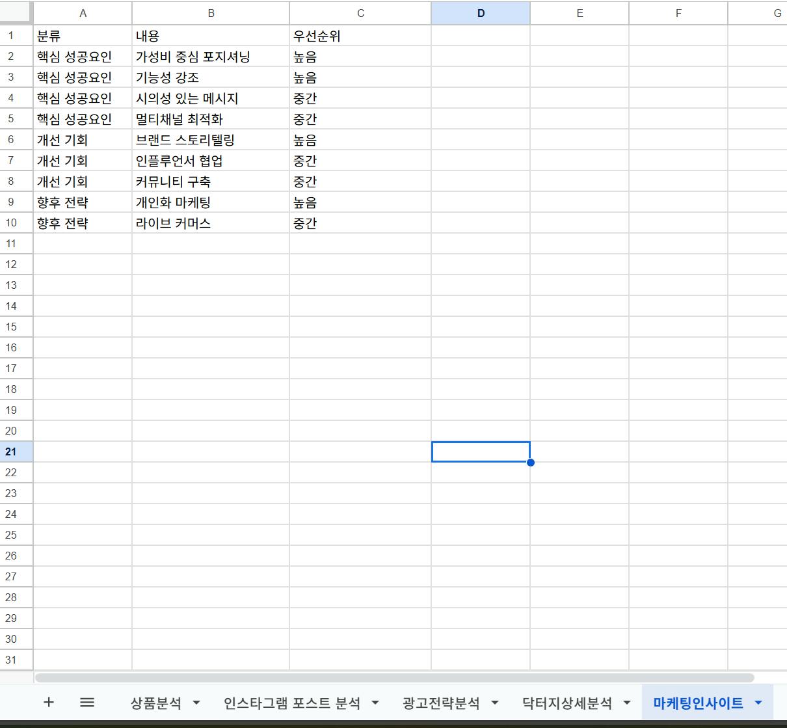Click the selected cell D21
The image size is (787, 728).
coord(481,452)
